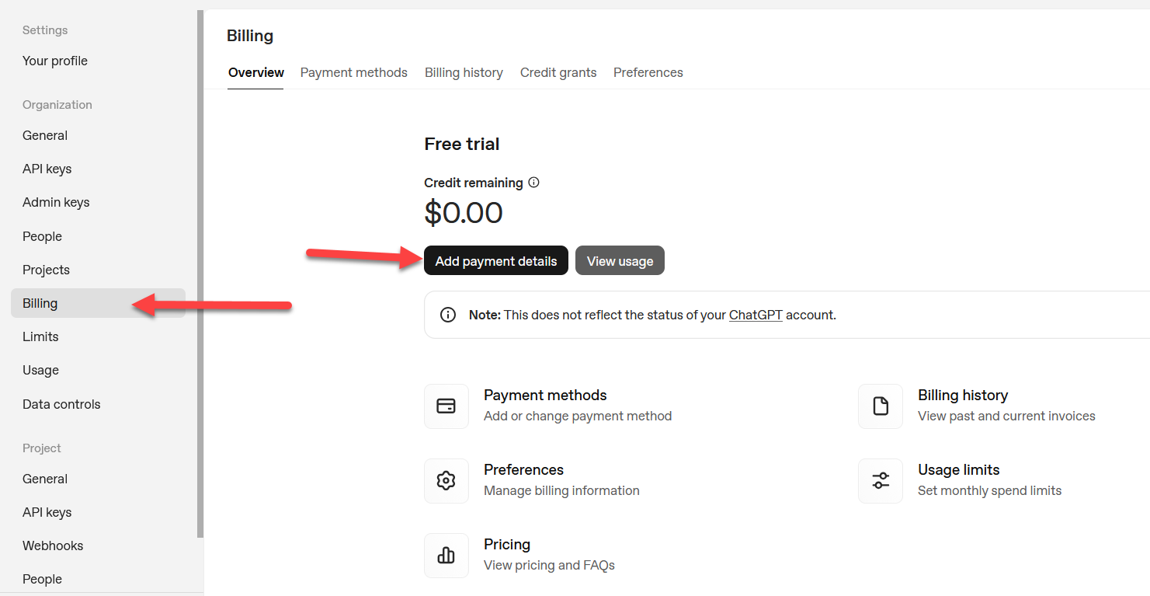Click the Payment methods credit card icon
1150x596 pixels.
(x=446, y=406)
